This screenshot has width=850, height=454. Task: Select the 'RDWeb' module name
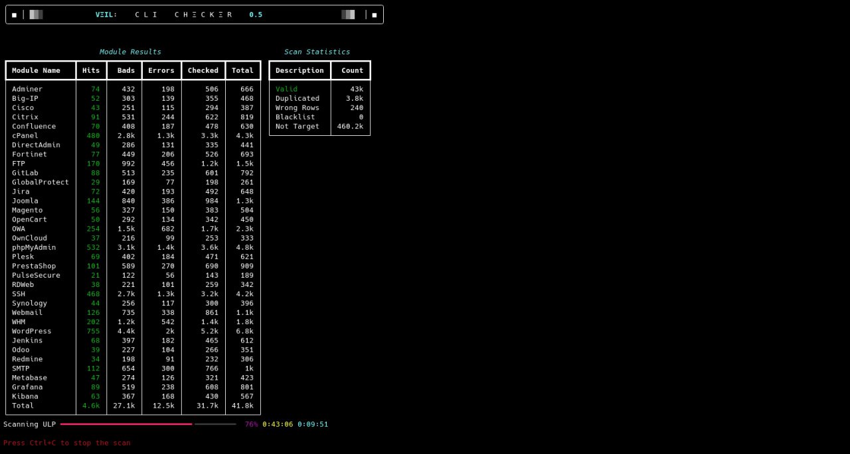point(23,284)
